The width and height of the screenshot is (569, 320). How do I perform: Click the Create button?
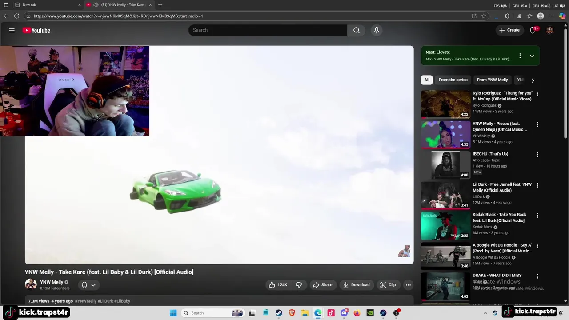(509, 30)
